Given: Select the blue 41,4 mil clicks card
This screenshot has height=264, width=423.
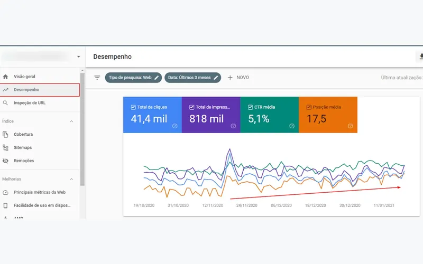Looking at the screenshot, I should click(x=152, y=115).
